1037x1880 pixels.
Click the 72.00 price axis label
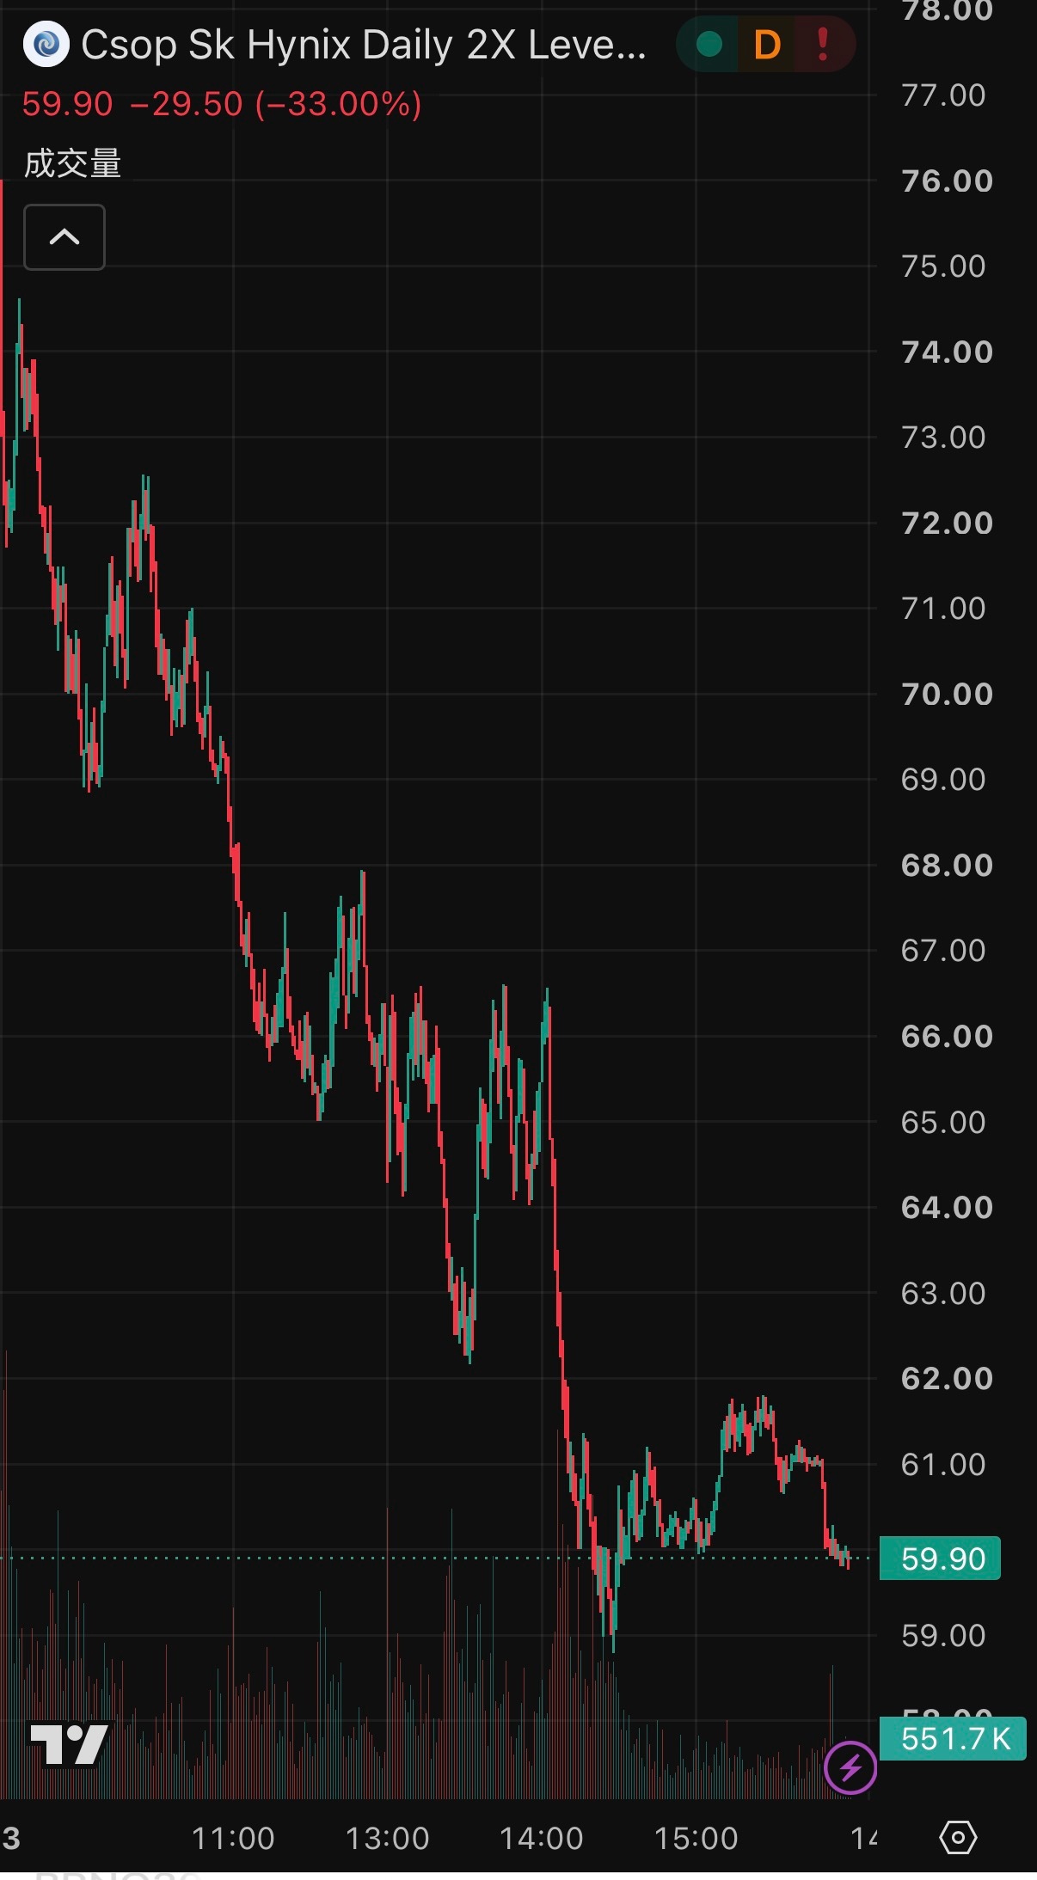pos(947,523)
